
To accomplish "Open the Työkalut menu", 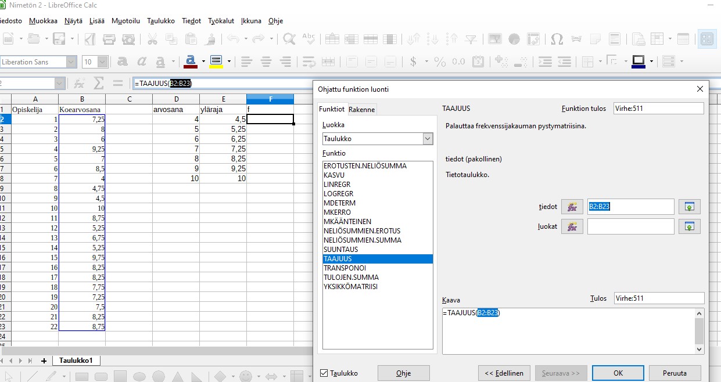I will [221, 21].
